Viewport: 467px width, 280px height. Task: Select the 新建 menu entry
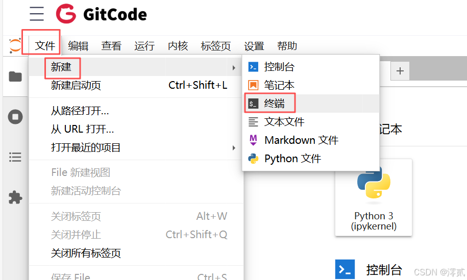click(136, 67)
